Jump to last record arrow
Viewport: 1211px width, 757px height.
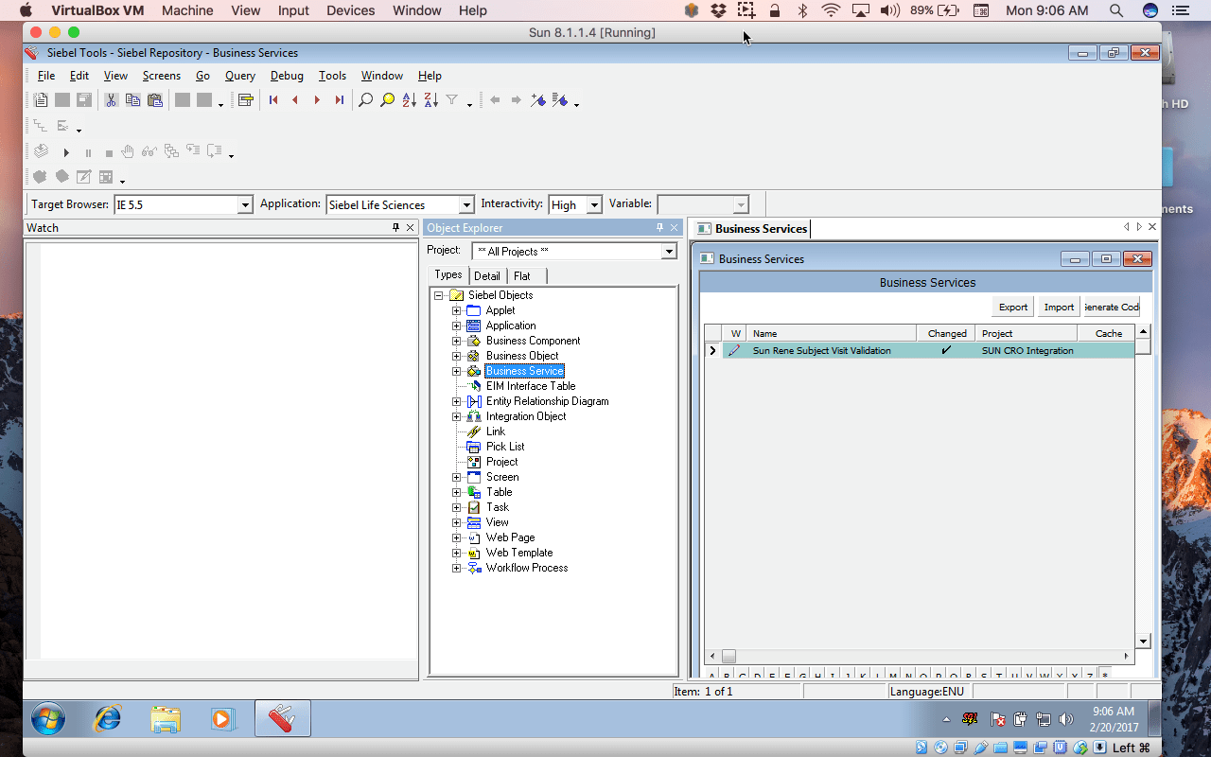coord(340,100)
